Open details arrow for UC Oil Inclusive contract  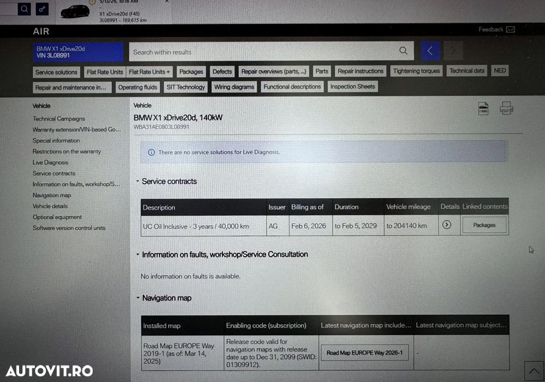(x=447, y=225)
